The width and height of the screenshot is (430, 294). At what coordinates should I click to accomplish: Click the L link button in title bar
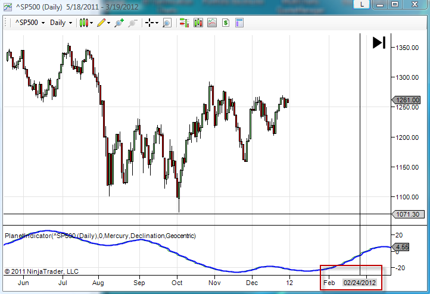tap(362, 4)
